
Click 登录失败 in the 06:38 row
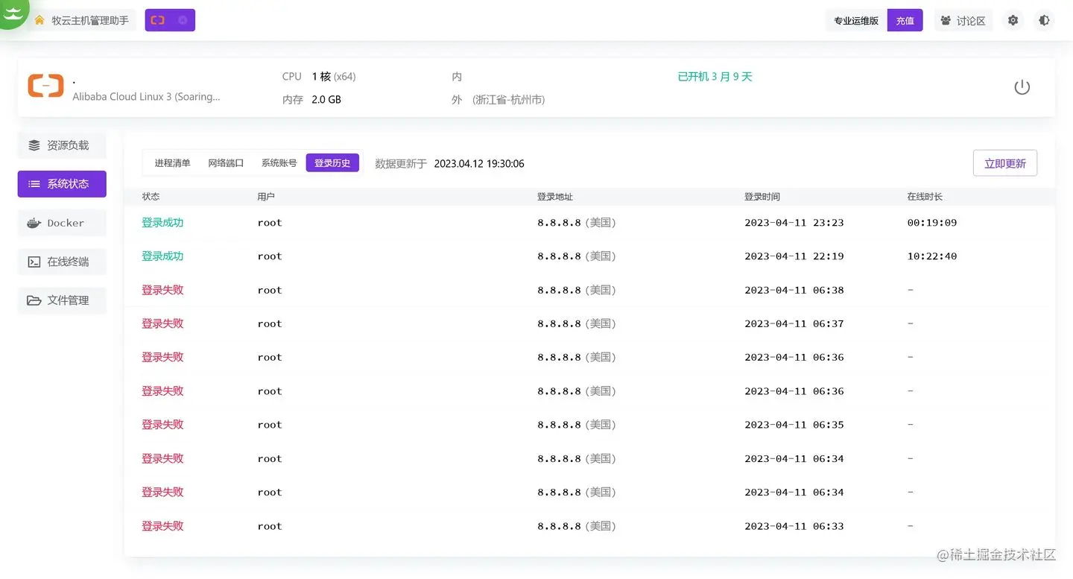pos(162,290)
